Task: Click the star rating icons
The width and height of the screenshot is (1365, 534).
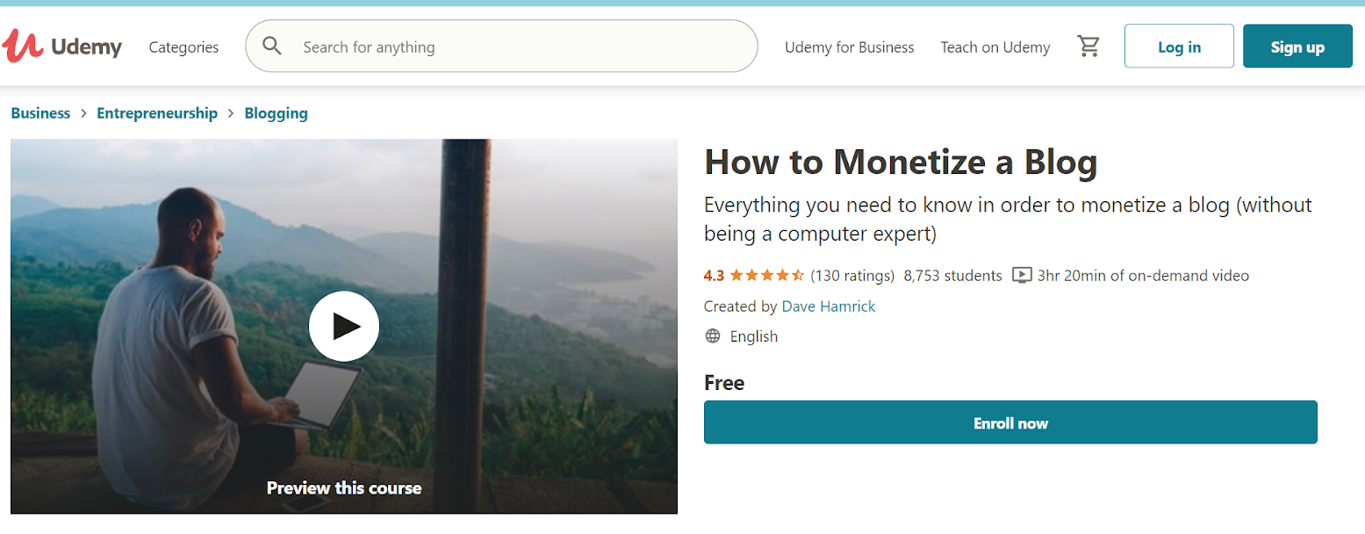Action: [766, 276]
